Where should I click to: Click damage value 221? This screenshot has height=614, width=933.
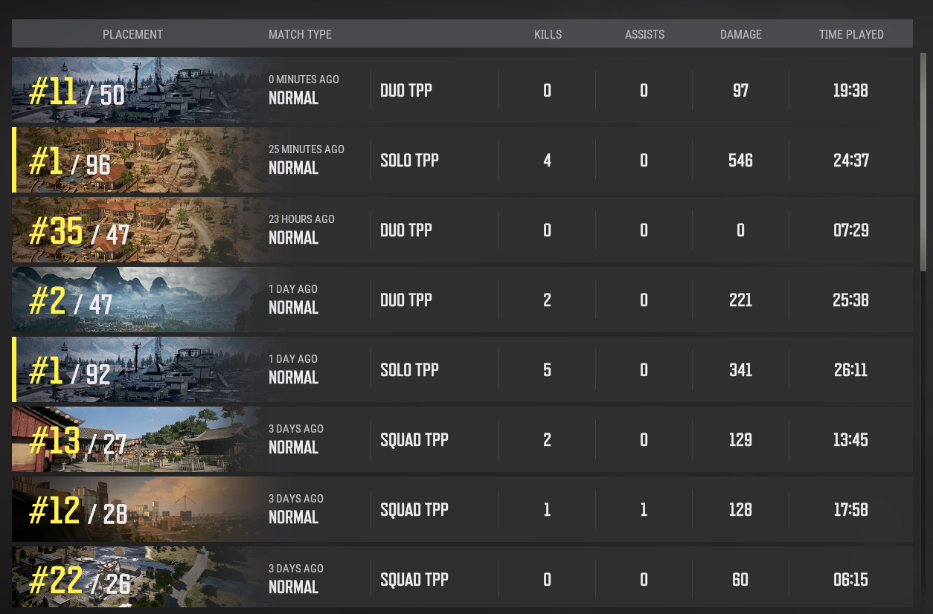point(740,300)
